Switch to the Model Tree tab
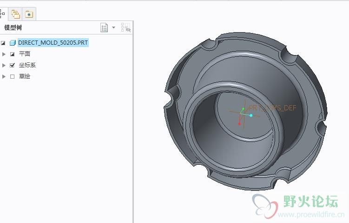The width and height of the screenshot is (349, 223). pyautogui.click(x=2, y=14)
